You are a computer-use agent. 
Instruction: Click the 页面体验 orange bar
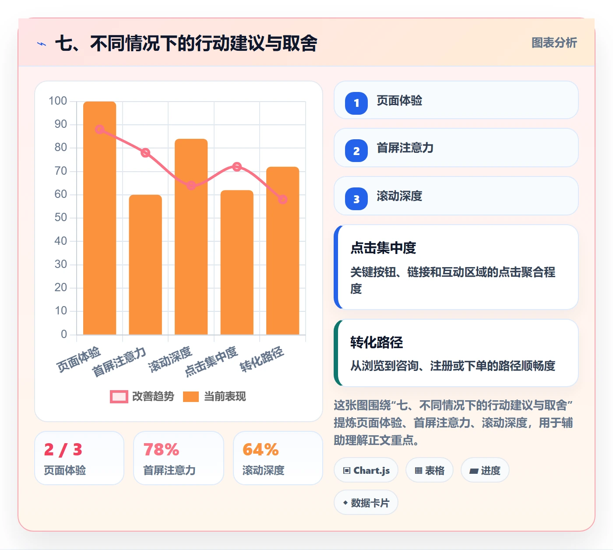100,218
